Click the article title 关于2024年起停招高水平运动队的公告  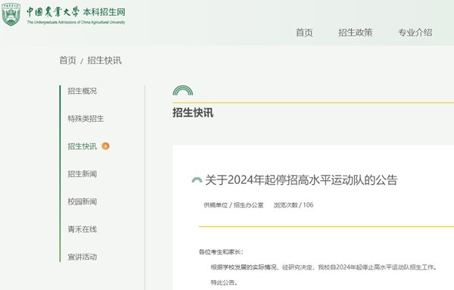[301, 180]
